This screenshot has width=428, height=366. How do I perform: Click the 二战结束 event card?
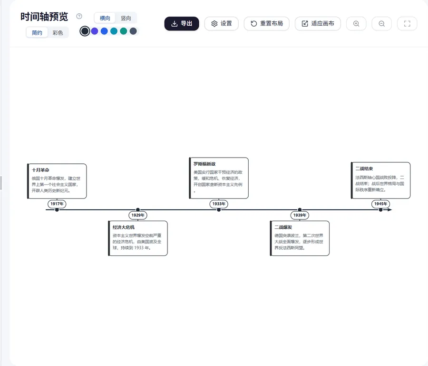coord(380,180)
